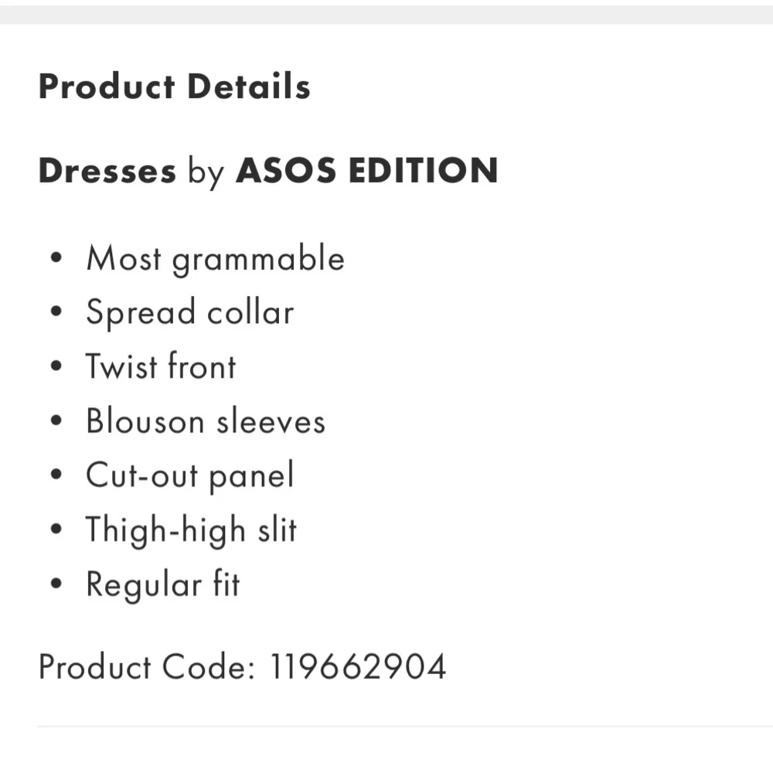The height and width of the screenshot is (773, 773).
Task: Open the ASOS EDITION brand link
Action: coord(366,171)
